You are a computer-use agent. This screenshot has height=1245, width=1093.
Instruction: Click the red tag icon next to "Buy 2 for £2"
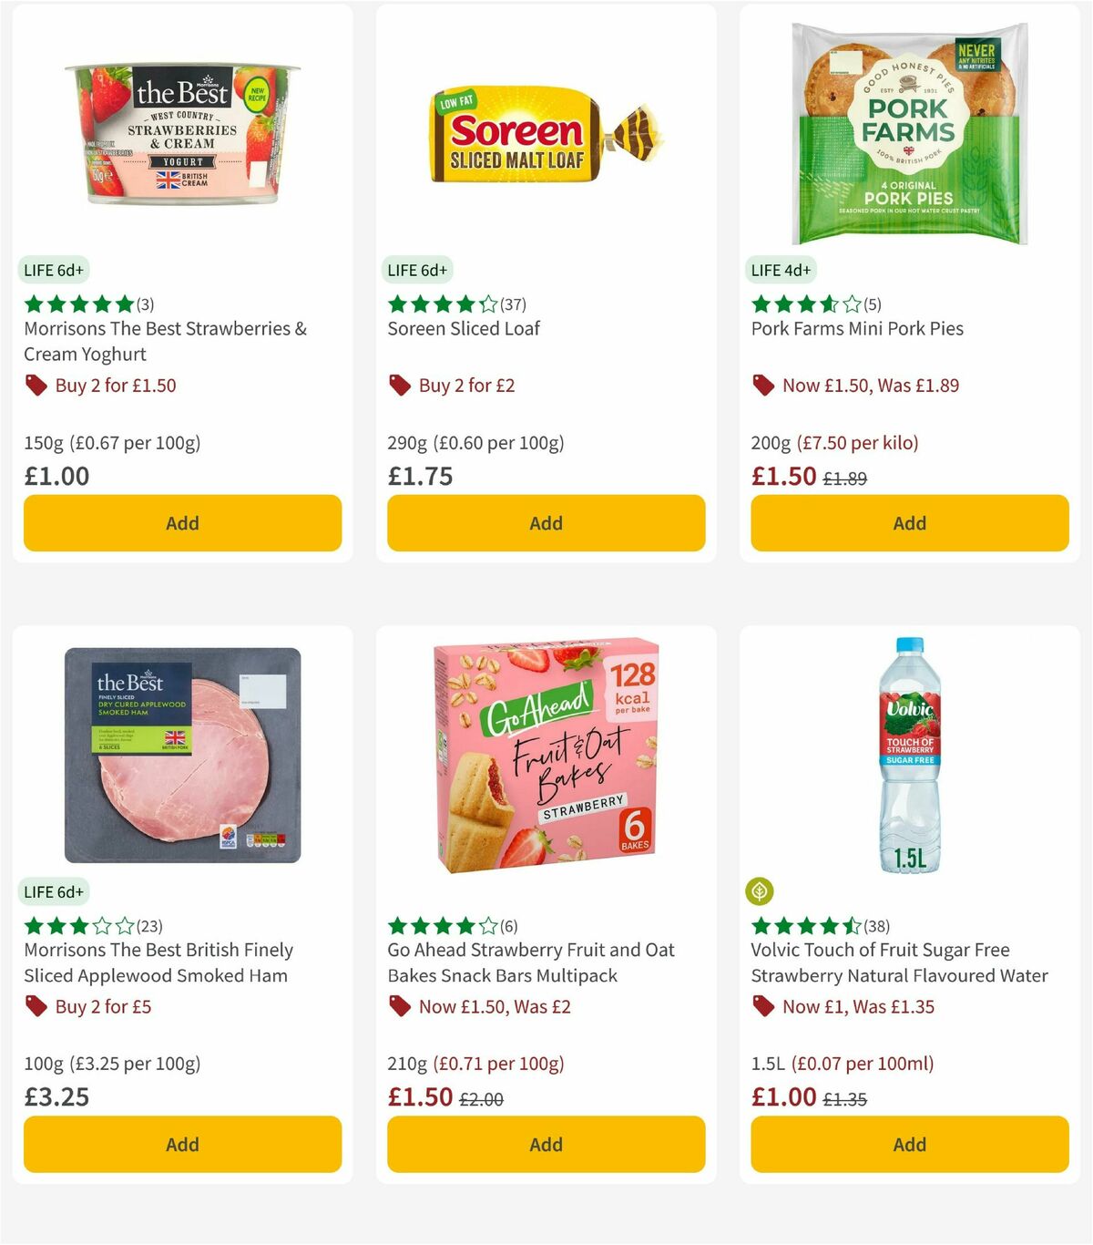point(400,386)
